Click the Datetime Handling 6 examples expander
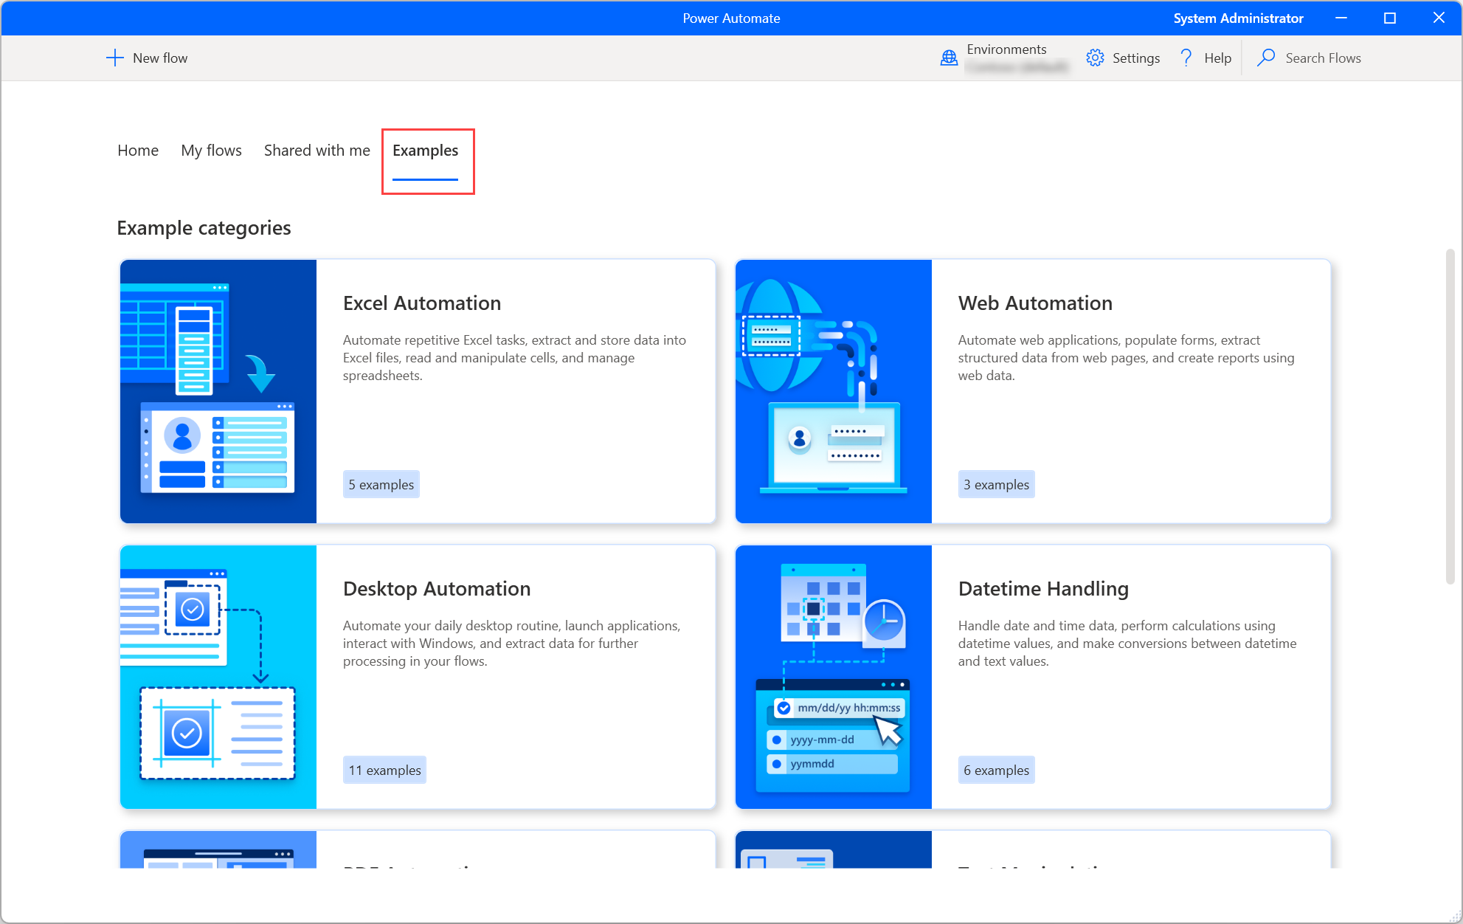This screenshot has height=924, width=1463. (995, 768)
